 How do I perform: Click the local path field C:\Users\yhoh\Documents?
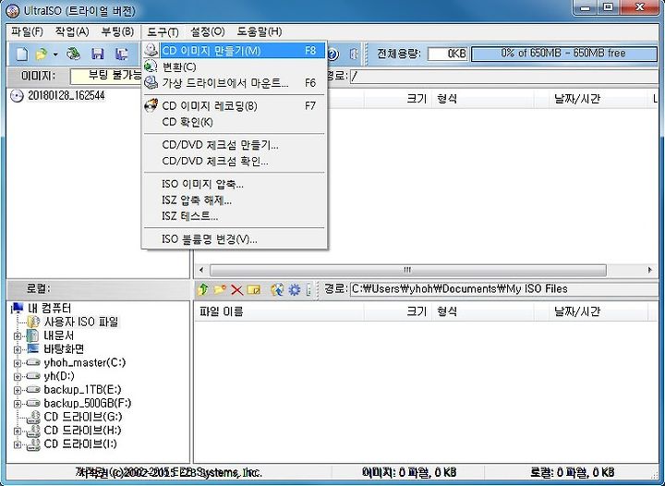point(504,289)
